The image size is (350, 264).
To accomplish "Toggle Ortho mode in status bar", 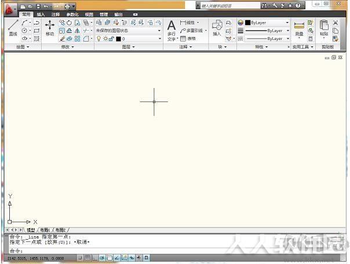I will click(94, 258).
